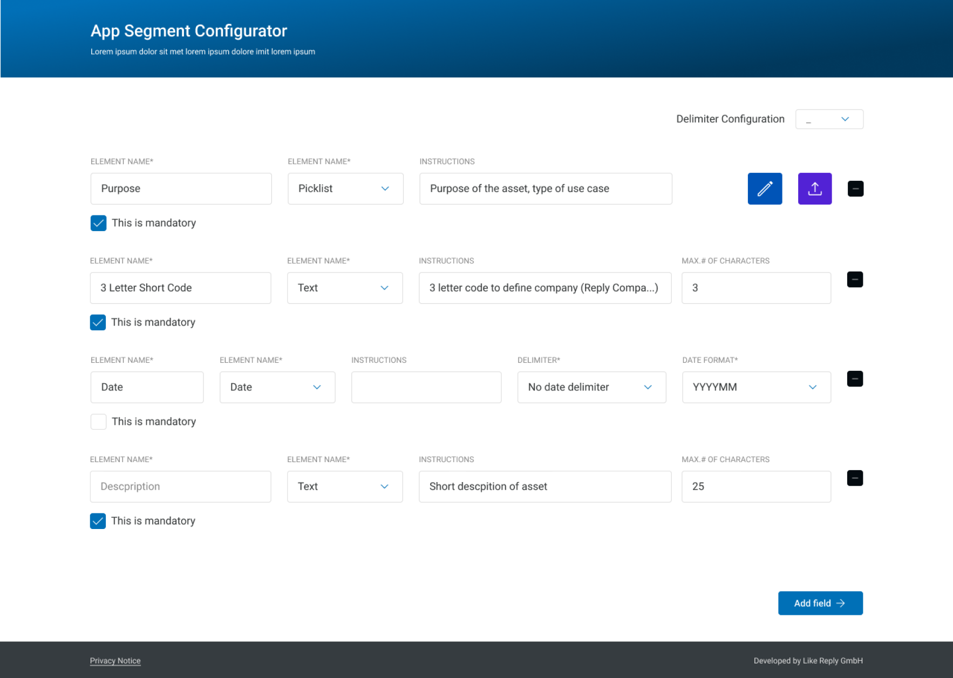This screenshot has height=678, width=953.
Task: Click the blue pencil edit icon
Action: pyautogui.click(x=765, y=188)
